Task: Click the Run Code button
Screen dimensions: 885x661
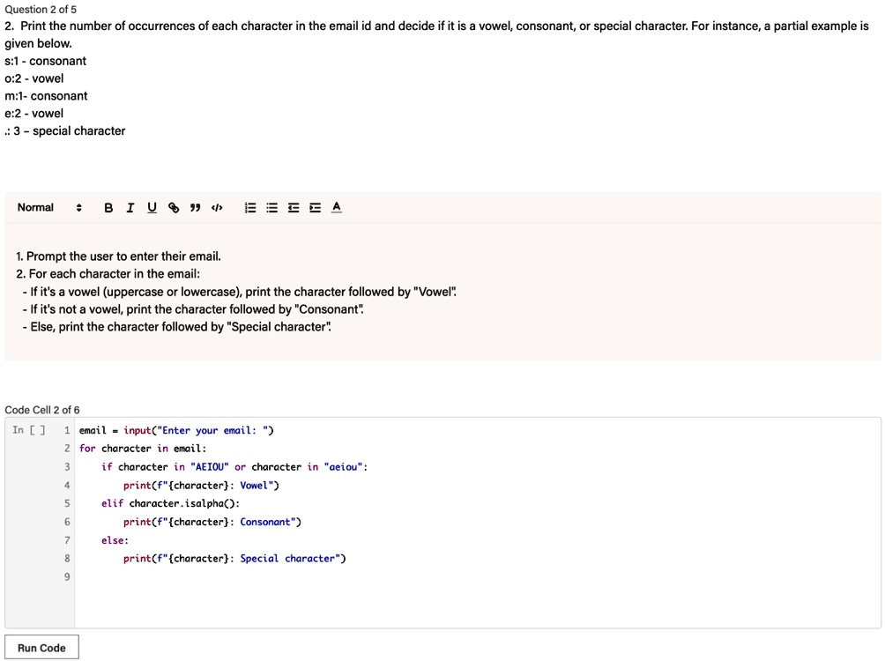Action: [41, 647]
